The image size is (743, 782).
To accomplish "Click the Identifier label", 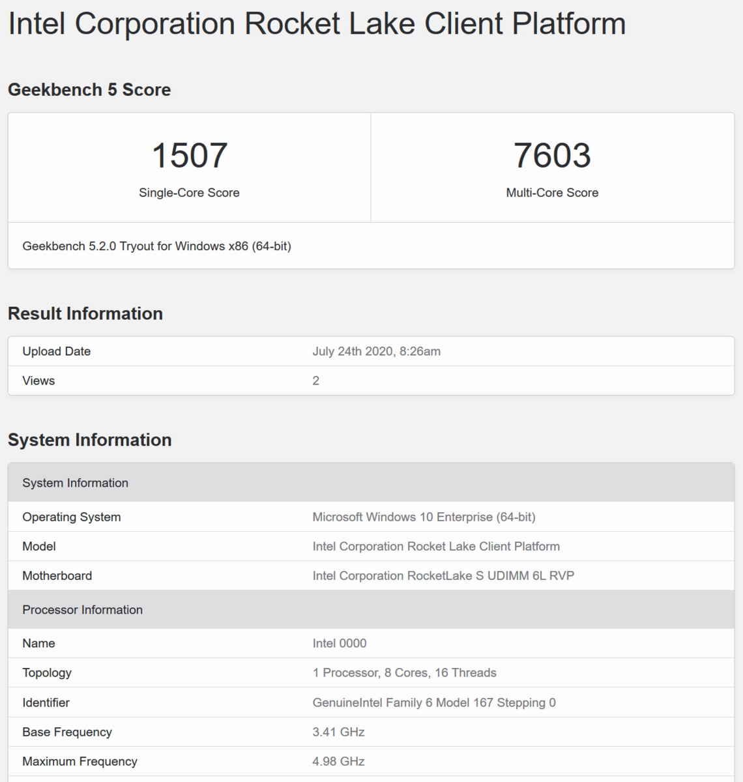I will pos(46,702).
